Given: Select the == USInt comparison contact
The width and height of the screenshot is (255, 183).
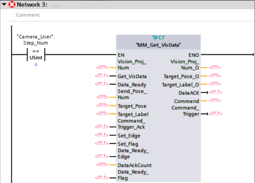Looking at the screenshot, I should coord(36,55).
